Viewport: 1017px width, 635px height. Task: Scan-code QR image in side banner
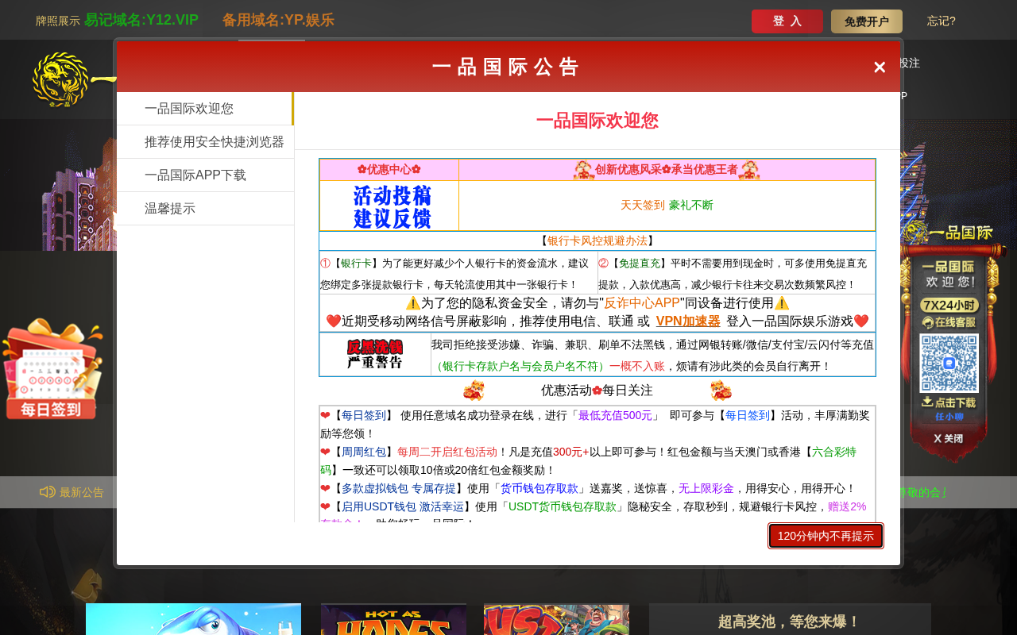pyautogui.click(x=949, y=363)
